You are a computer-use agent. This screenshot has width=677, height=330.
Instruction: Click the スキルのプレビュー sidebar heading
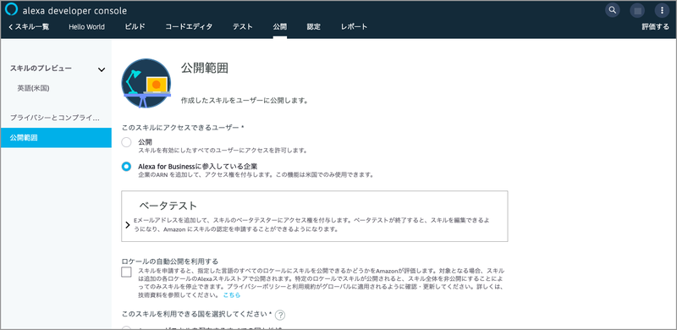pyautogui.click(x=41, y=69)
